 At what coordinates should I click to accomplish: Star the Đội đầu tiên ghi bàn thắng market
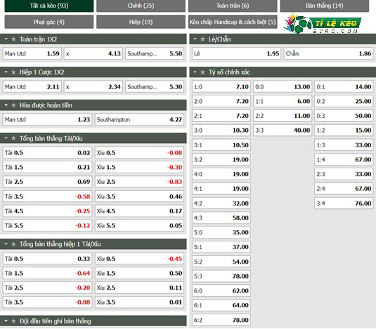(x=13, y=321)
